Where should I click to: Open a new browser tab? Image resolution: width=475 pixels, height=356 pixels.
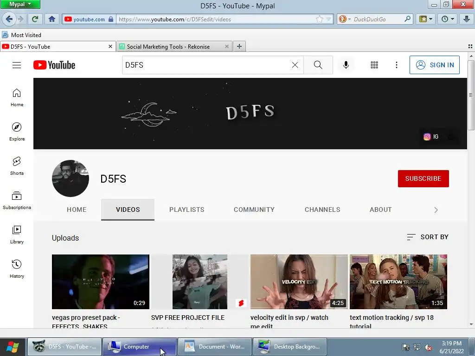[x=239, y=46]
